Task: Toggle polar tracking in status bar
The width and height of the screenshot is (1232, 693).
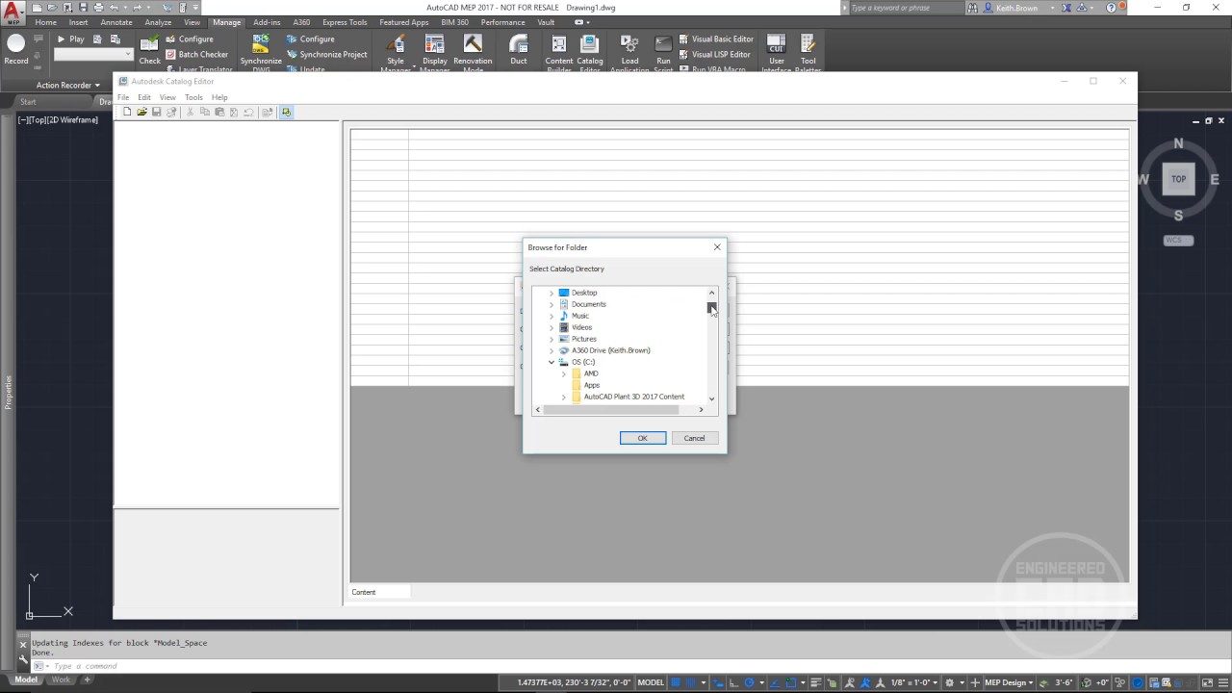Action: pyautogui.click(x=748, y=682)
